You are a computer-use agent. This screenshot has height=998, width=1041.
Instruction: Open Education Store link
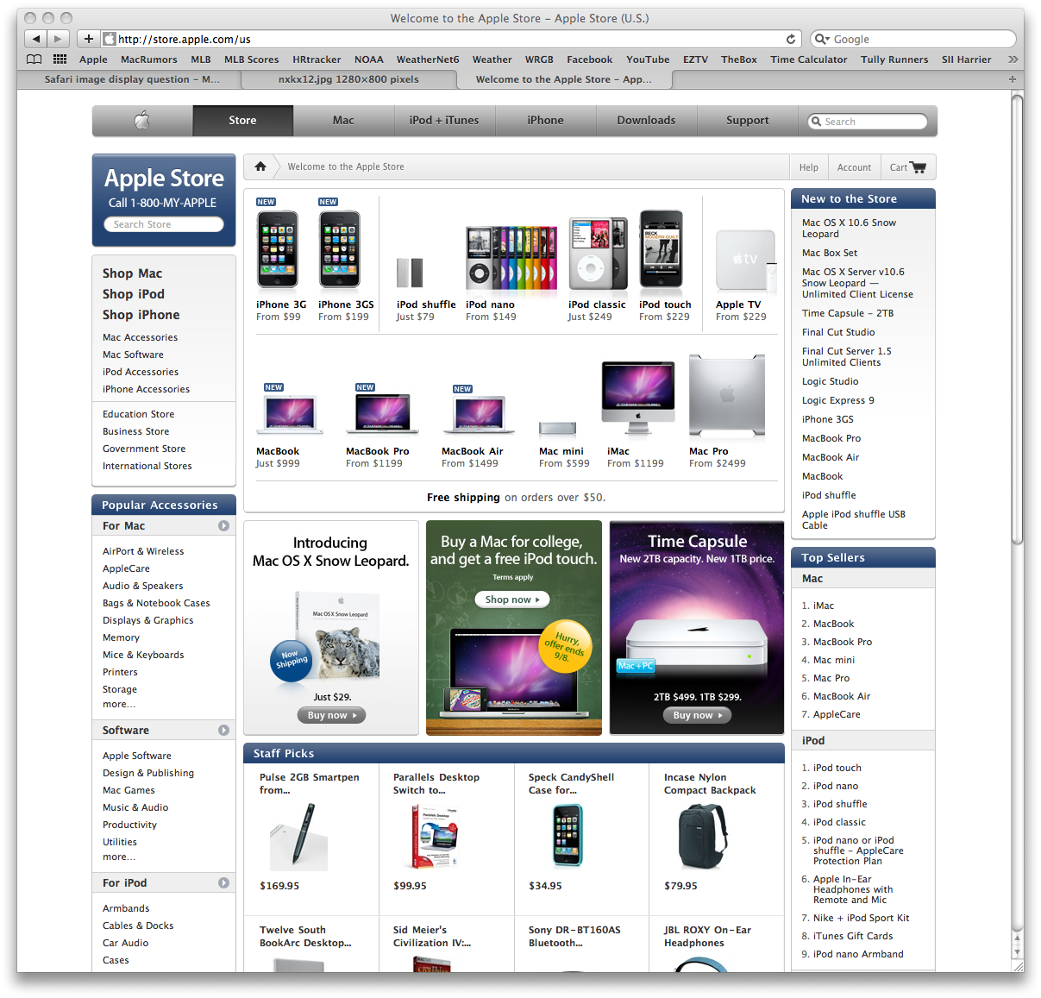click(138, 414)
